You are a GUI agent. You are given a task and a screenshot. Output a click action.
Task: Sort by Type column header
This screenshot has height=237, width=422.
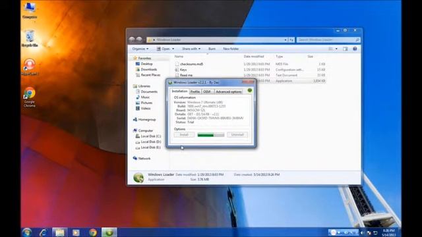(x=279, y=57)
